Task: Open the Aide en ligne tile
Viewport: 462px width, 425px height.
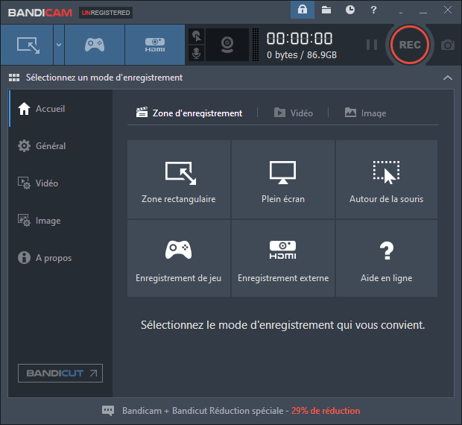Action: (x=386, y=258)
